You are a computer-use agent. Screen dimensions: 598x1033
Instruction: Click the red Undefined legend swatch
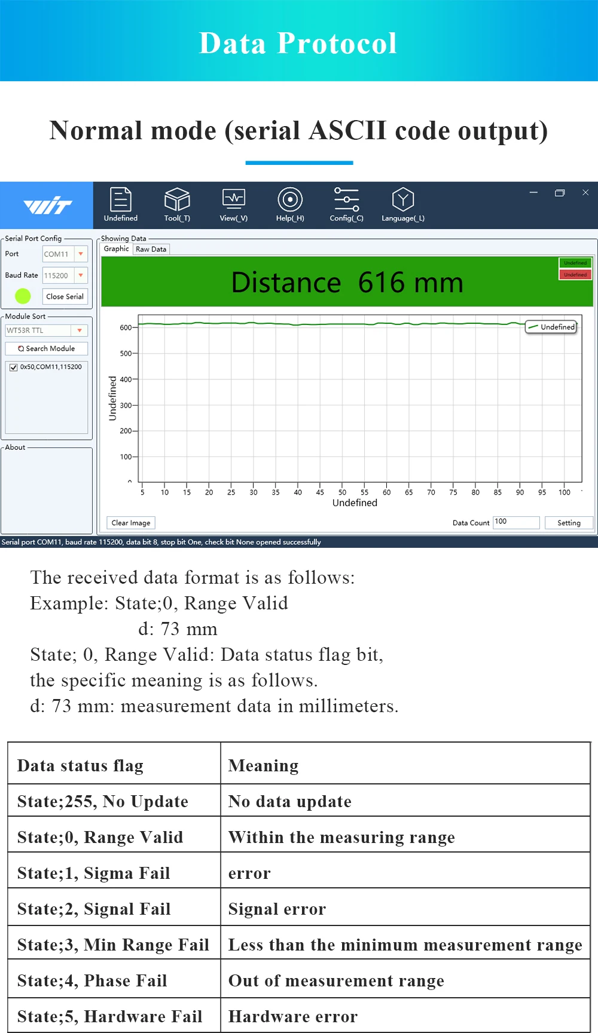pyautogui.click(x=575, y=275)
